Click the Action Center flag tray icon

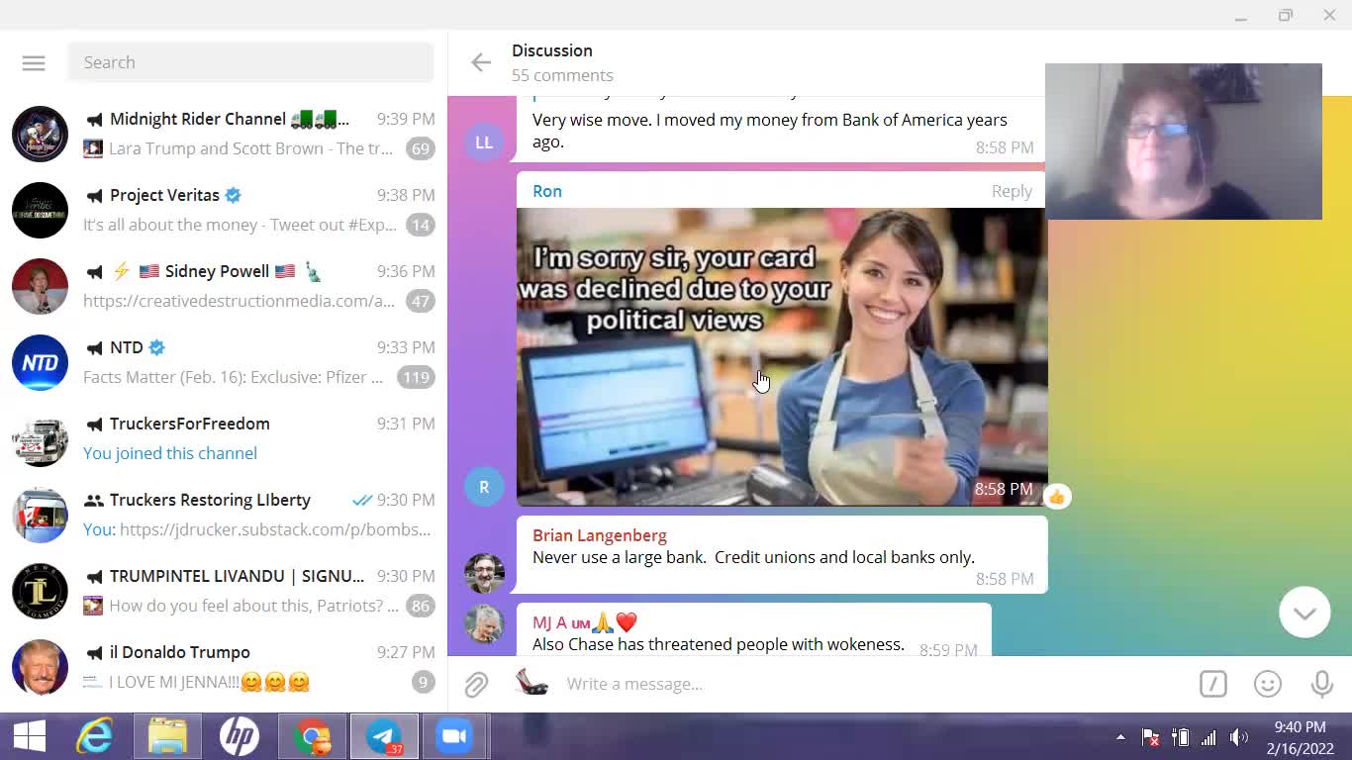[1150, 737]
